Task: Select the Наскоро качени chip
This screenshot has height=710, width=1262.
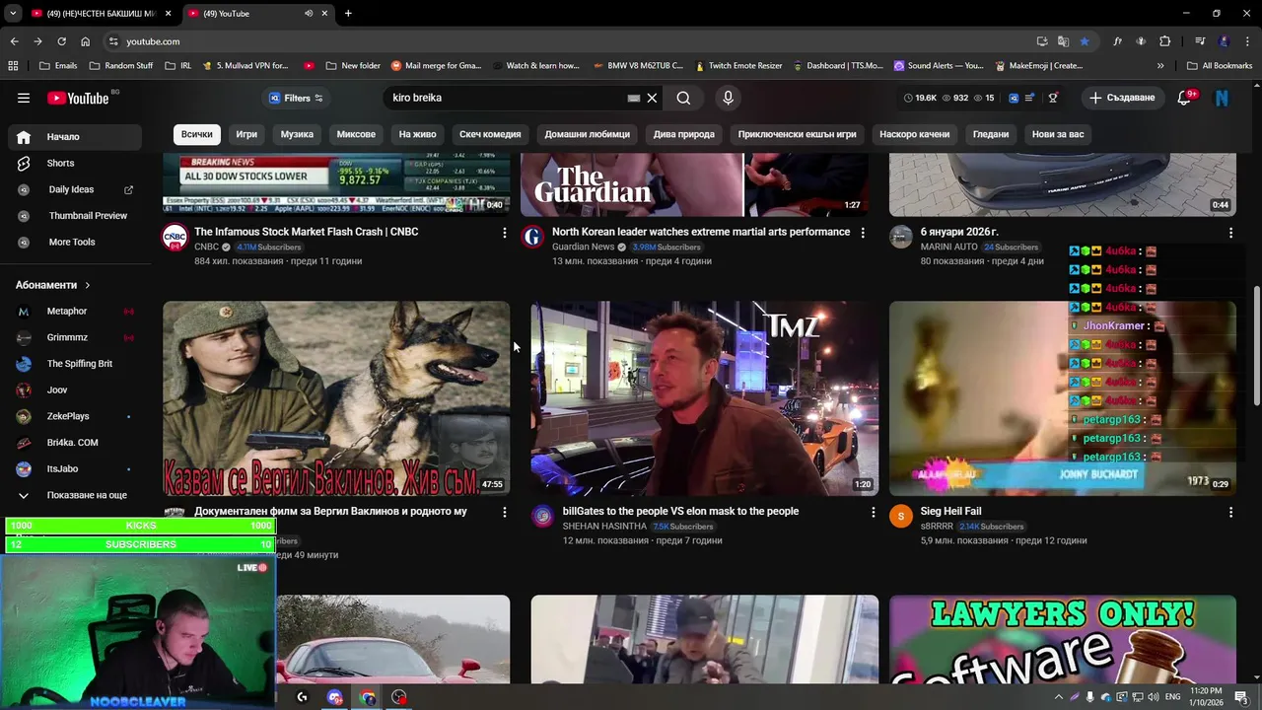Action: pos(914,134)
